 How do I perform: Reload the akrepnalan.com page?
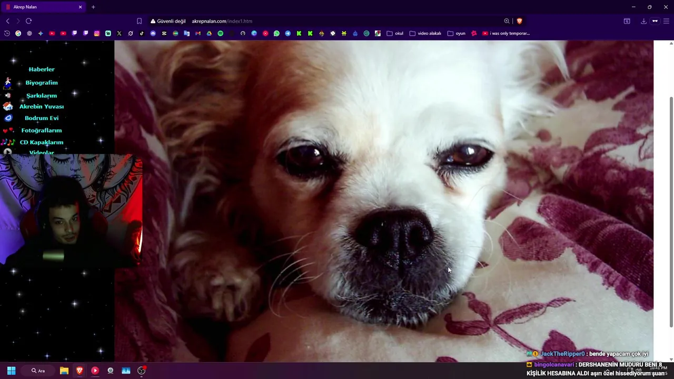[28, 21]
